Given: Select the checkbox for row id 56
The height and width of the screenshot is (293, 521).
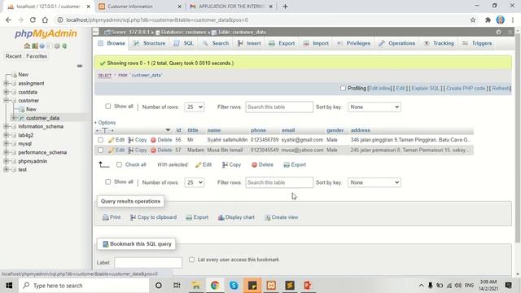Looking at the screenshot, I should click(x=100, y=140).
